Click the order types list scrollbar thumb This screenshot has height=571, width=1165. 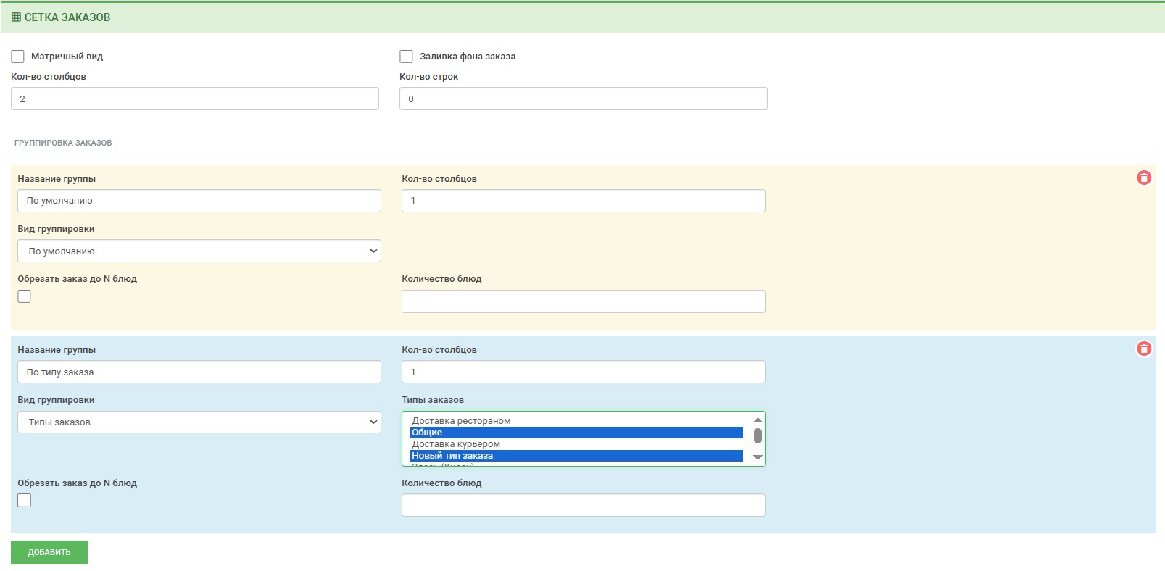click(x=758, y=435)
